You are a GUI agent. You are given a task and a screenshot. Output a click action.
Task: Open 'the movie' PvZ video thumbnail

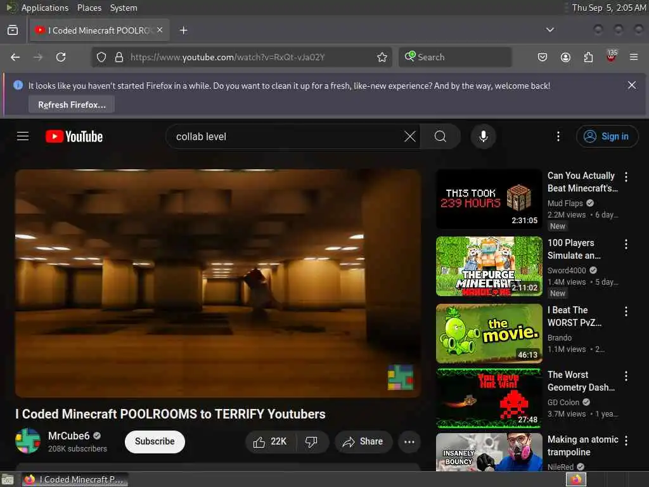489,334
